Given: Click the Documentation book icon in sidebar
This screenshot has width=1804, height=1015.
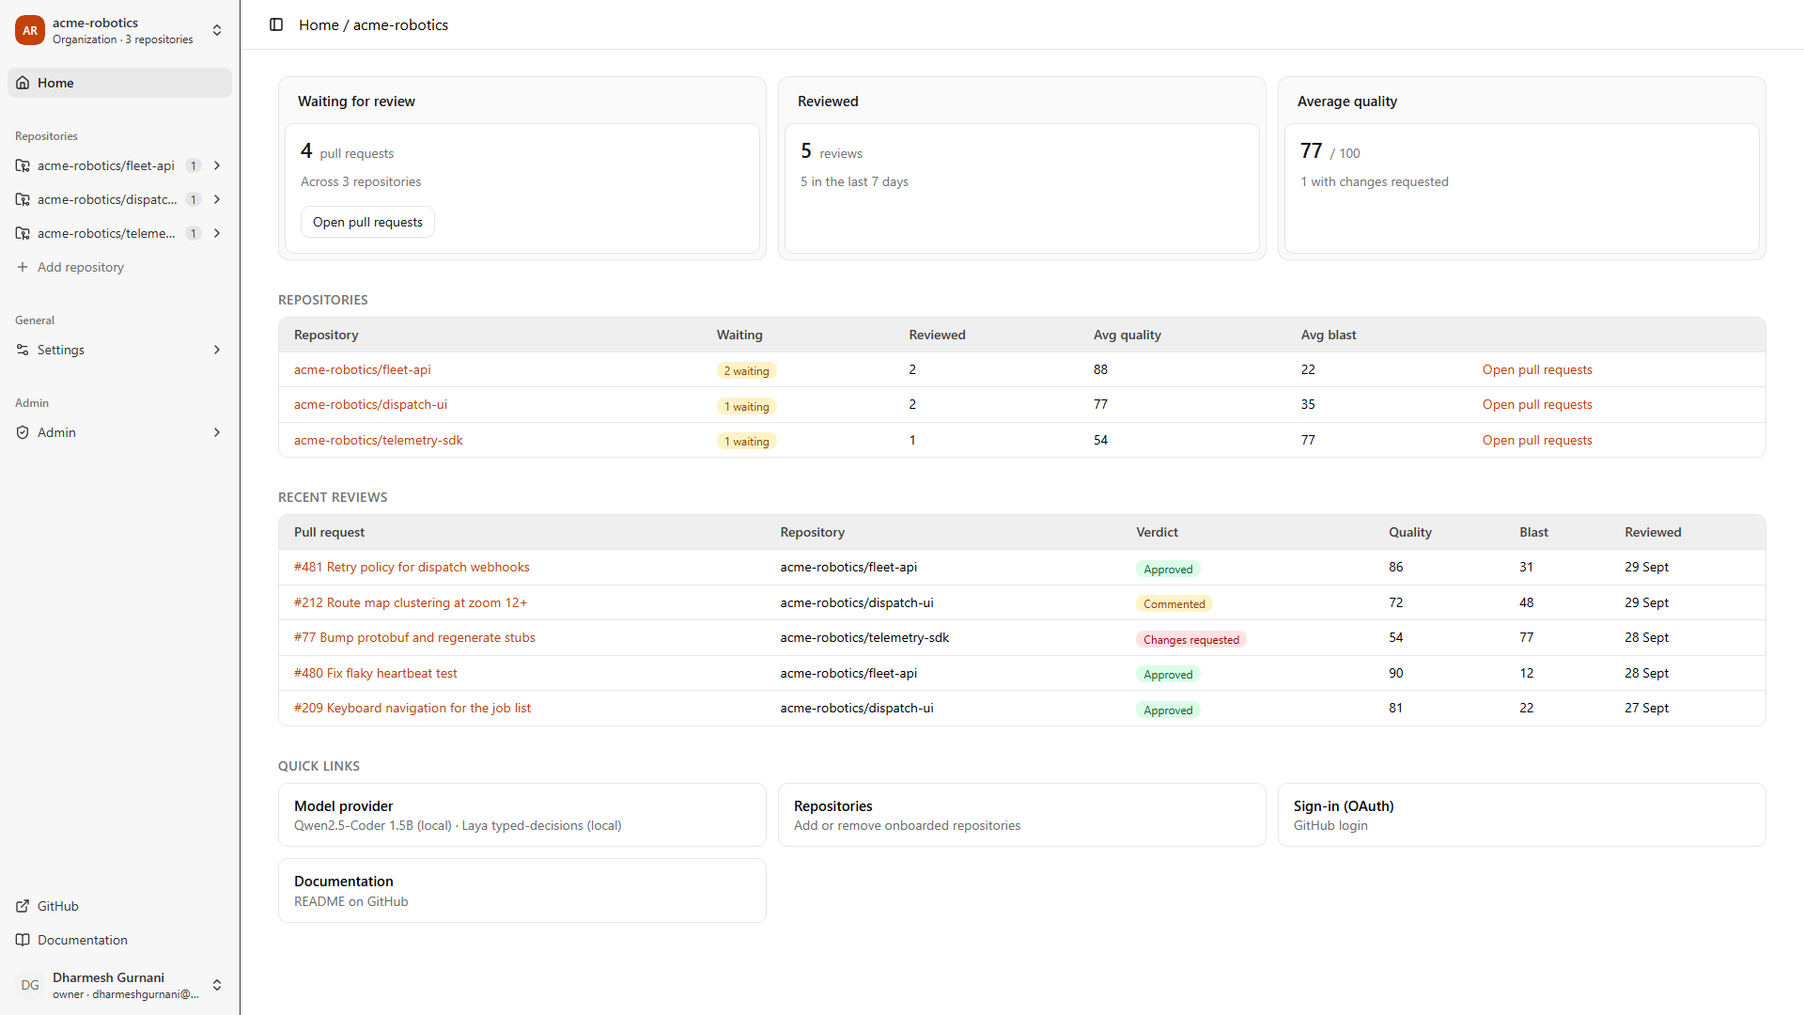Looking at the screenshot, I should pyautogui.click(x=23, y=940).
